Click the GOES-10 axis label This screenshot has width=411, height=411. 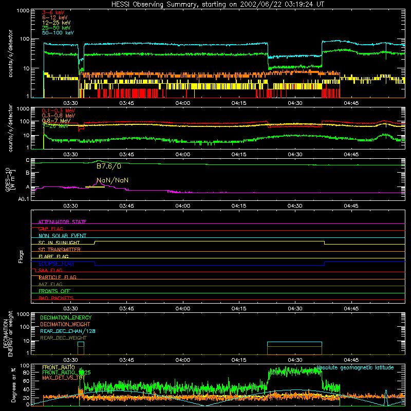click(10, 179)
